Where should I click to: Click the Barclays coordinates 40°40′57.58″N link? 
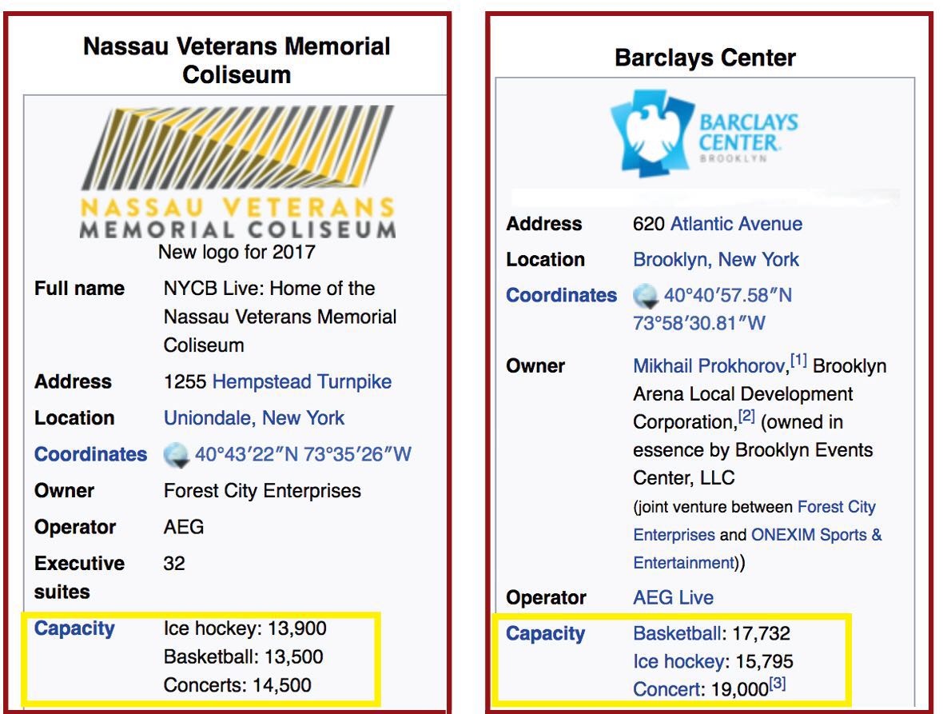pyautogui.click(x=727, y=296)
